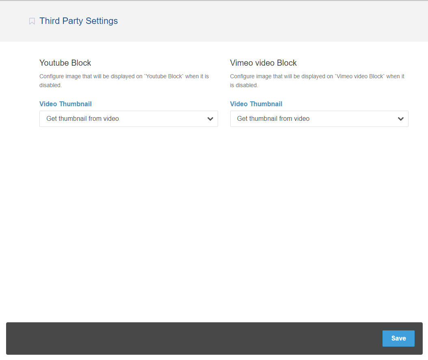Click the word 'disabled.' in Youtube description
This screenshot has width=428, height=360.
point(50,85)
